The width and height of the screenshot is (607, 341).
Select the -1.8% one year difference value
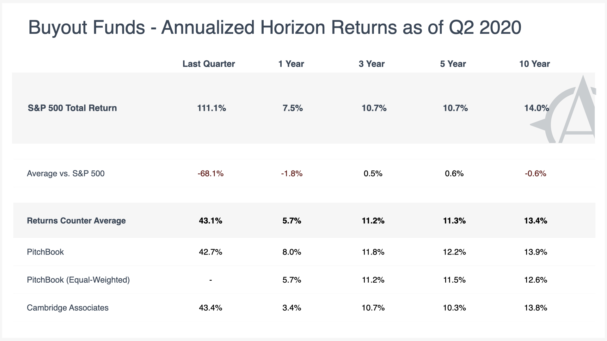coord(292,173)
